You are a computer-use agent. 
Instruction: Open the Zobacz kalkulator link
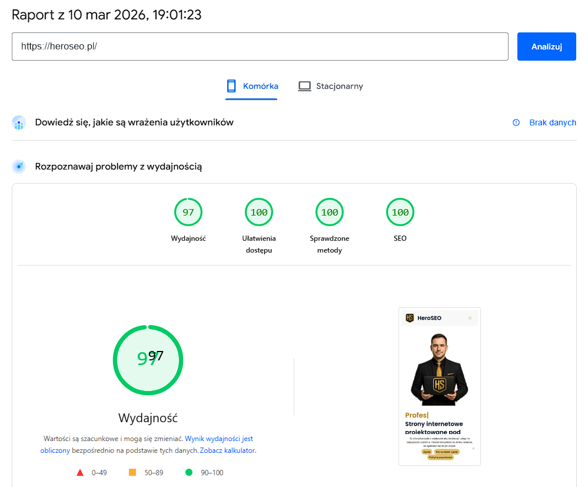click(228, 450)
